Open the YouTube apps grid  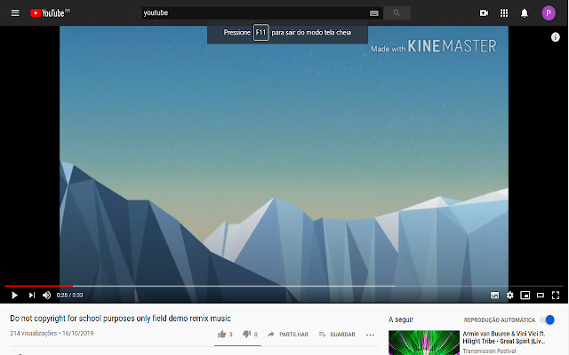[x=504, y=13]
